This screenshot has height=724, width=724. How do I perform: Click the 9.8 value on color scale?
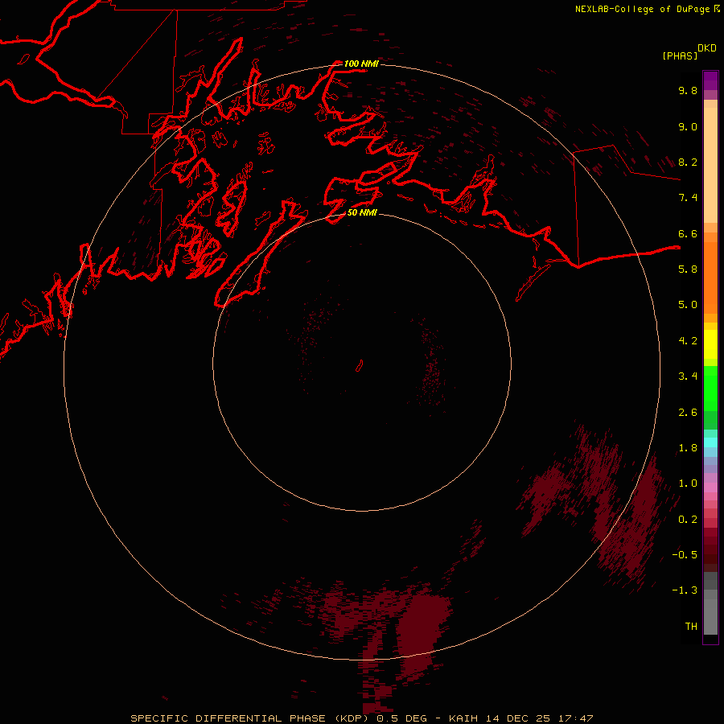[x=688, y=90]
